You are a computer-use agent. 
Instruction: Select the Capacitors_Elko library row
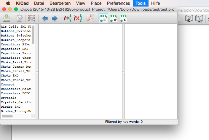[x=16, y=44]
